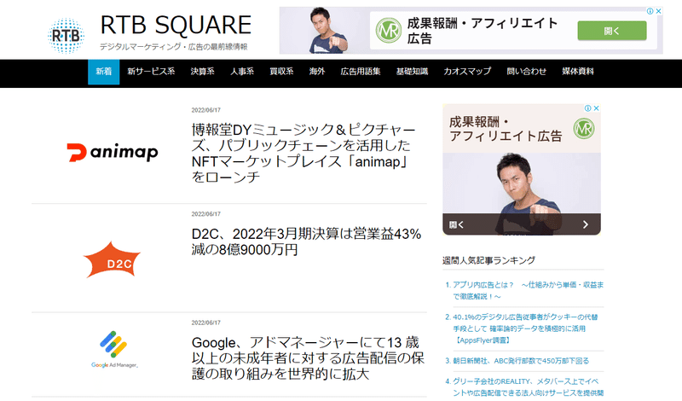Open ranking item グリー子会社のREALITY
682x401 pixels.
click(x=528, y=387)
